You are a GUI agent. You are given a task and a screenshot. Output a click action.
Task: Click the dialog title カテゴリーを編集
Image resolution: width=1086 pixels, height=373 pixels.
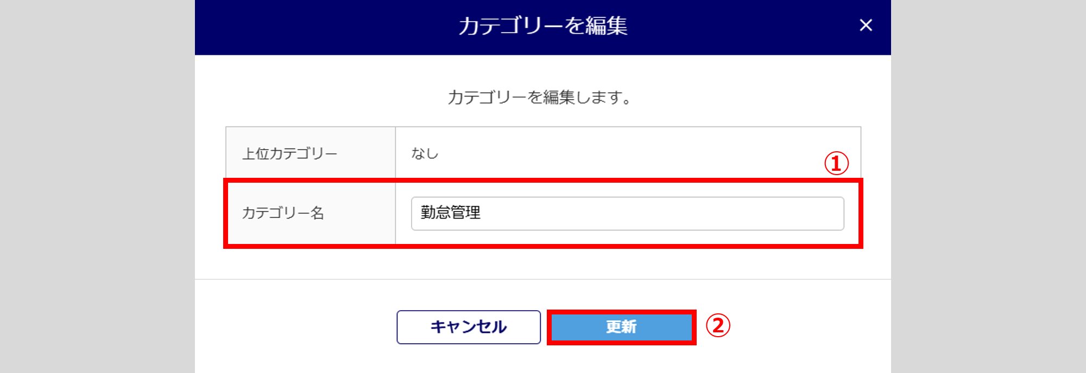[542, 26]
